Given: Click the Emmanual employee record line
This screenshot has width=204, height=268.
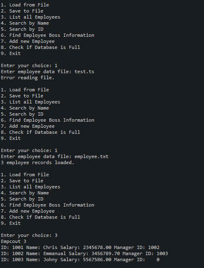Looking at the screenshot, I should [84, 253].
